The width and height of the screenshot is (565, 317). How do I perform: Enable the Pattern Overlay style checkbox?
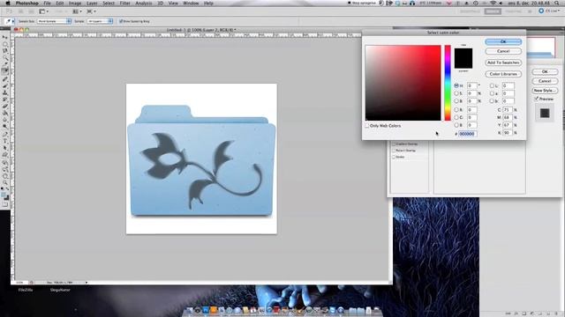pyautogui.click(x=394, y=151)
